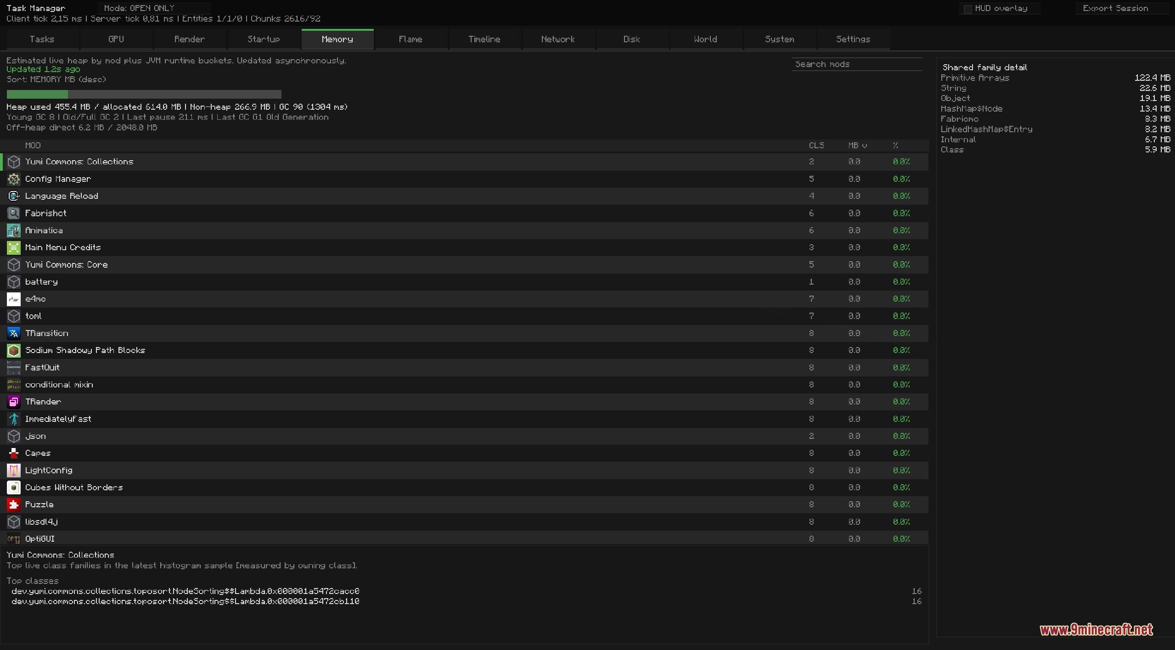Screen dimensions: 1175x650
Task: Open the World tab
Action: [706, 39]
